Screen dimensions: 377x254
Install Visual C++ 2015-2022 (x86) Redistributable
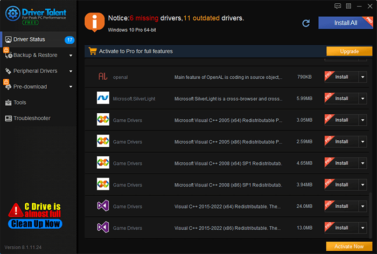coord(341,228)
